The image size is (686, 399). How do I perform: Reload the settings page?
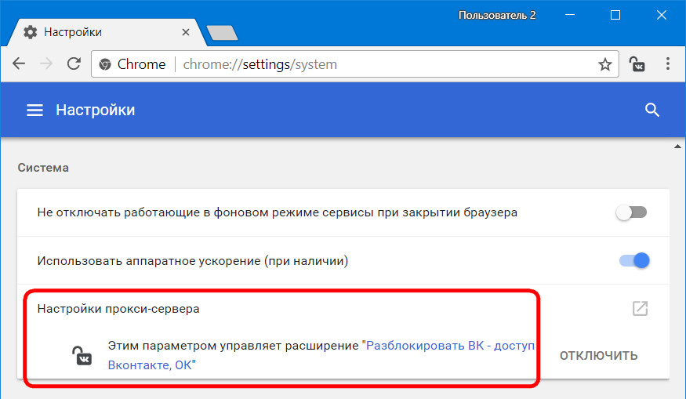point(74,63)
